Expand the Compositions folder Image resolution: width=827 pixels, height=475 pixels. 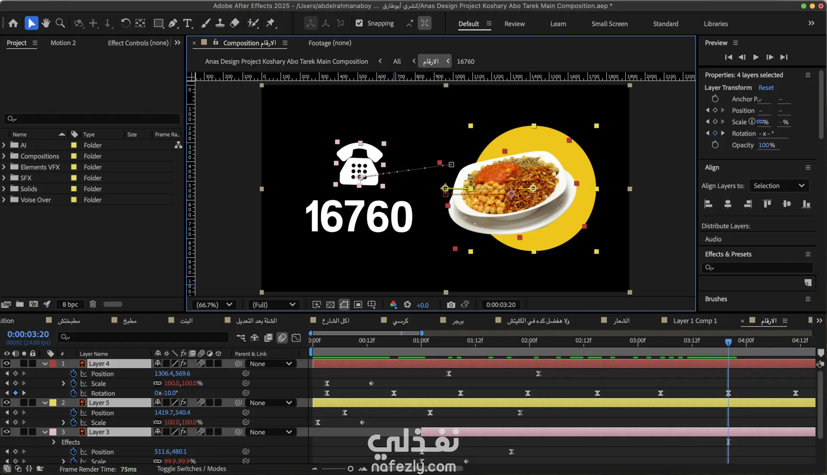click(x=4, y=156)
